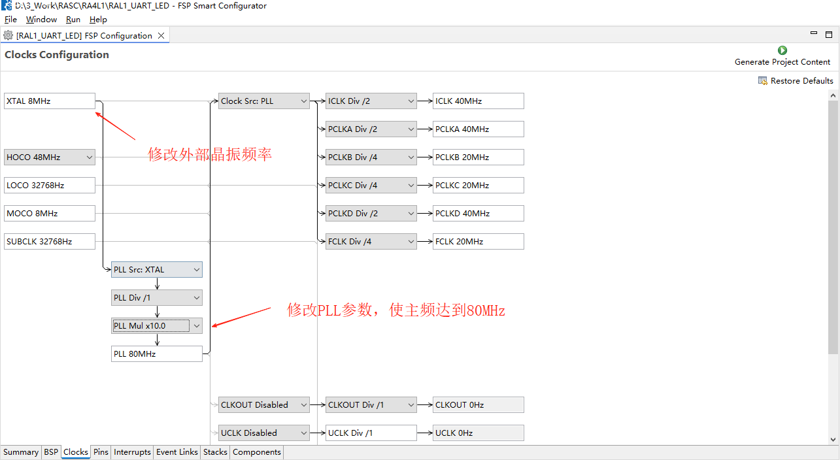
Task: Switch to the Pins tab
Action: [101, 452]
